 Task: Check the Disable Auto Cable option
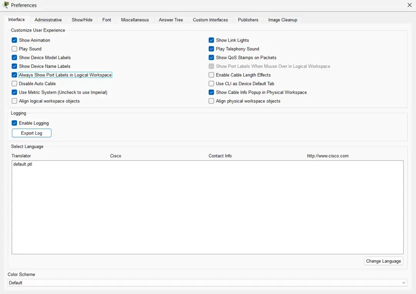pos(14,84)
